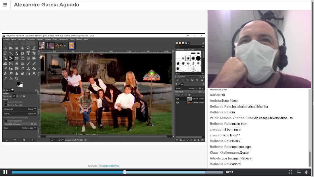Open the Basic brush tag dropdown

[190, 74]
